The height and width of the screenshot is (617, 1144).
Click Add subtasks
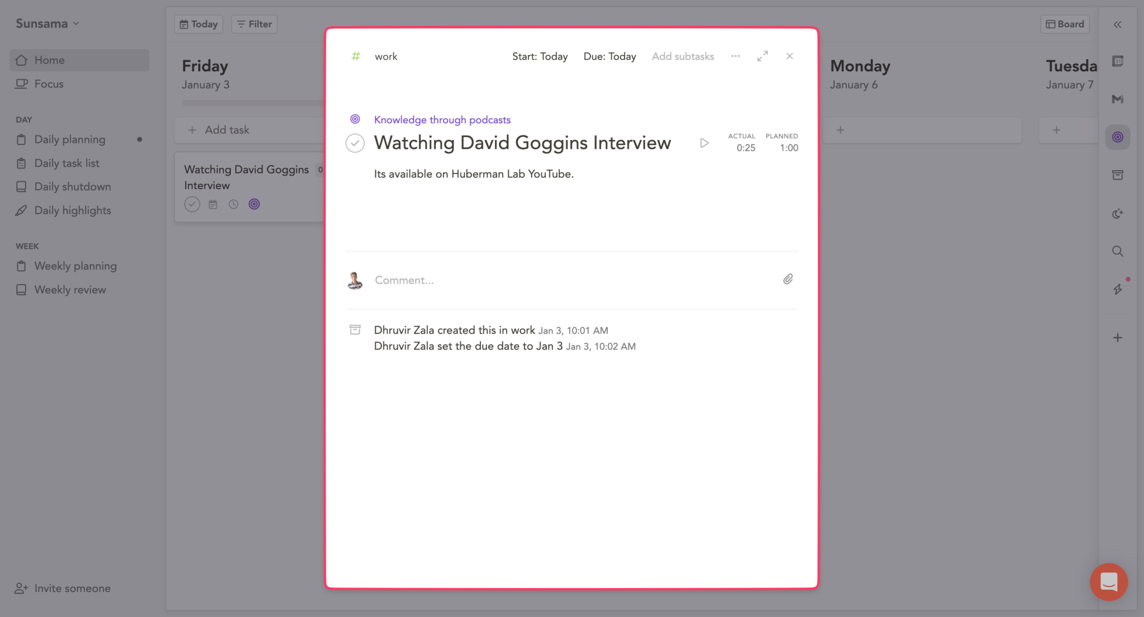click(683, 56)
